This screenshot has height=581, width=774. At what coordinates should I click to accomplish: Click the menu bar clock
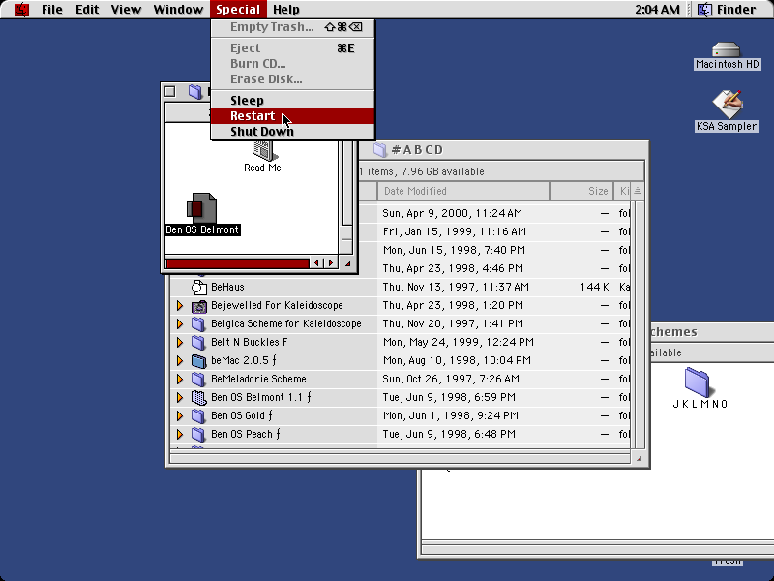point(657,10)
